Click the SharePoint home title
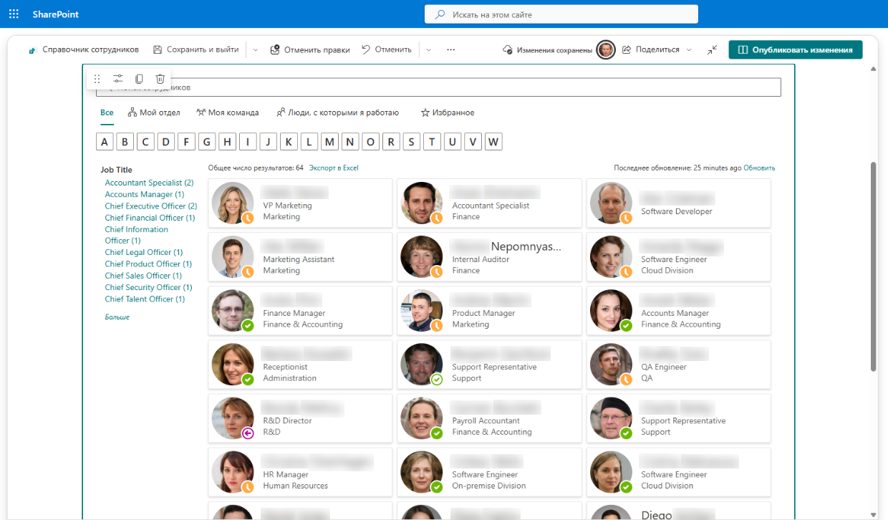This screenshot has width=888, height=520. point(55,14)
